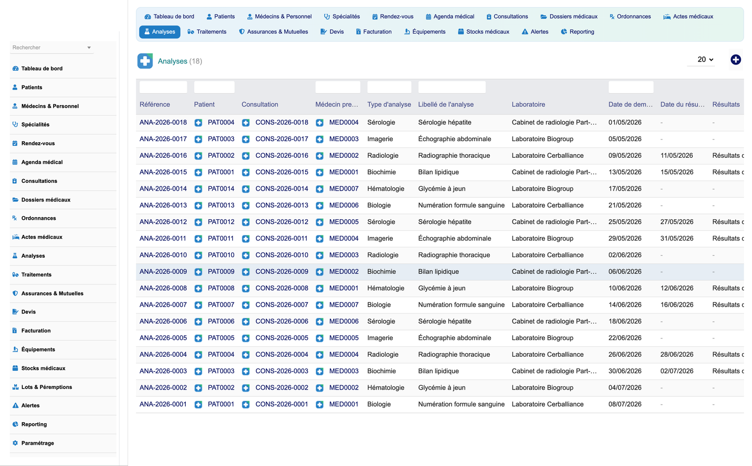This screenshot has width=752, height=466.
Task: Go to the Consultations top tab
Action: 507,17
